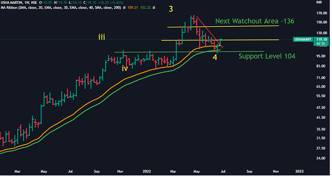Click the 4d 3h bar countdown
The height and width of the screenshot is (177, 332).
click(320, 44)
